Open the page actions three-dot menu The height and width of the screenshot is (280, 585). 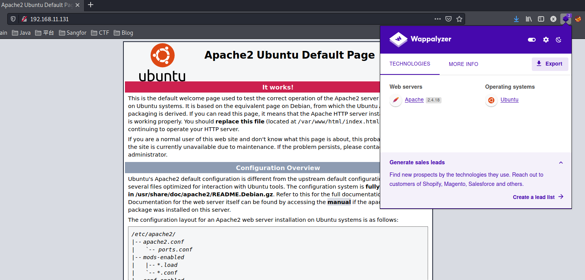point(437,19)
